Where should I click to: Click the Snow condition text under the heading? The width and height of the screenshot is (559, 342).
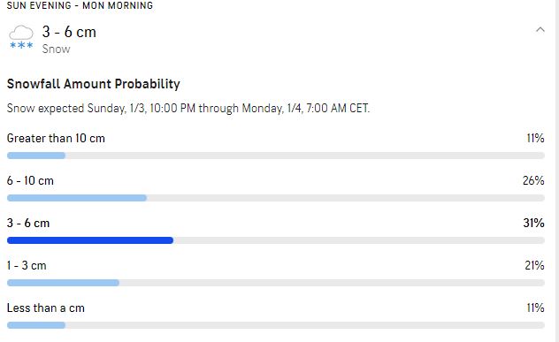[56, 49]
